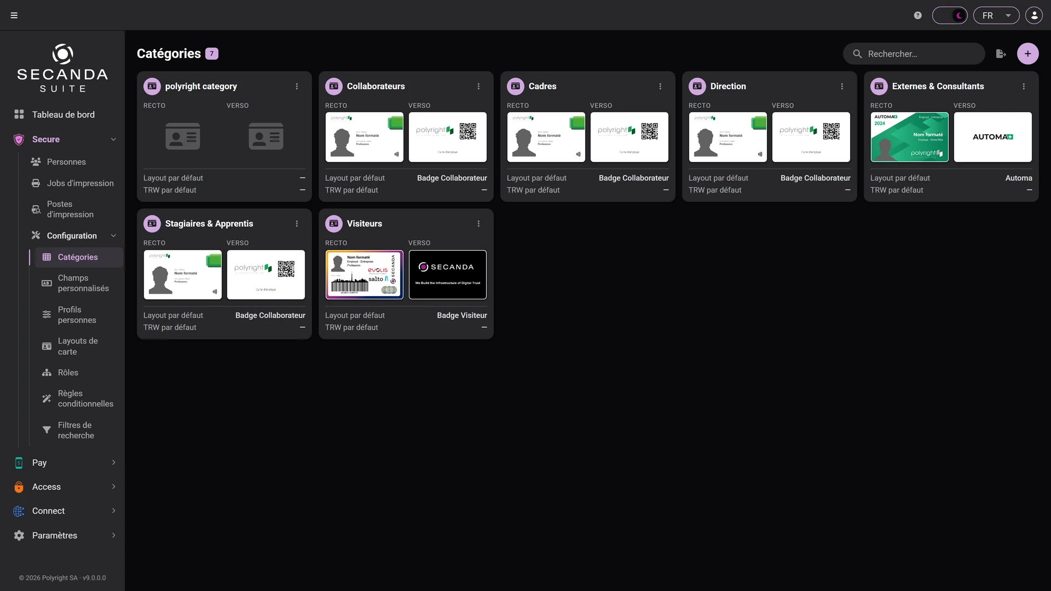The image size is (1051, 591).
Task: Click the Visiteurs verso SECANDA thumbnail
Action: (x=448, y=275)
